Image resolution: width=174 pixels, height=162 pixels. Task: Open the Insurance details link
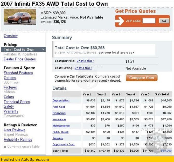tap(59, 119)
